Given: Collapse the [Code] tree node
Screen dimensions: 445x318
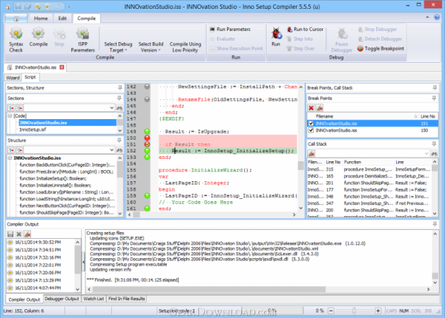Looking at the screenshot, I should 10,115.
